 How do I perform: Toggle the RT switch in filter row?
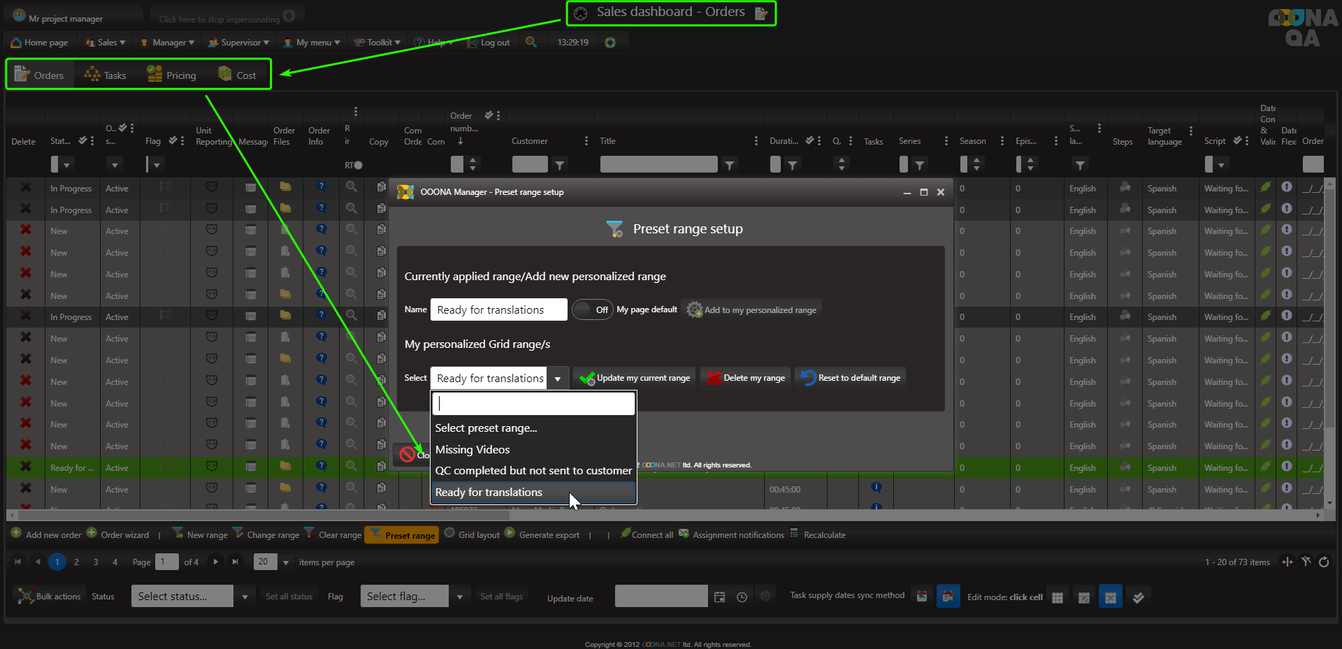coord(357,166)
